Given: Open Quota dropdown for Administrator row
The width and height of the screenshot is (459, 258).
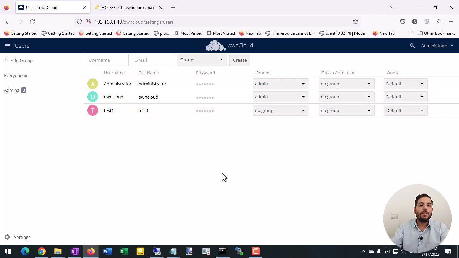Looking at the screenshot, I should pyautogui.click(x=406, y=84).
